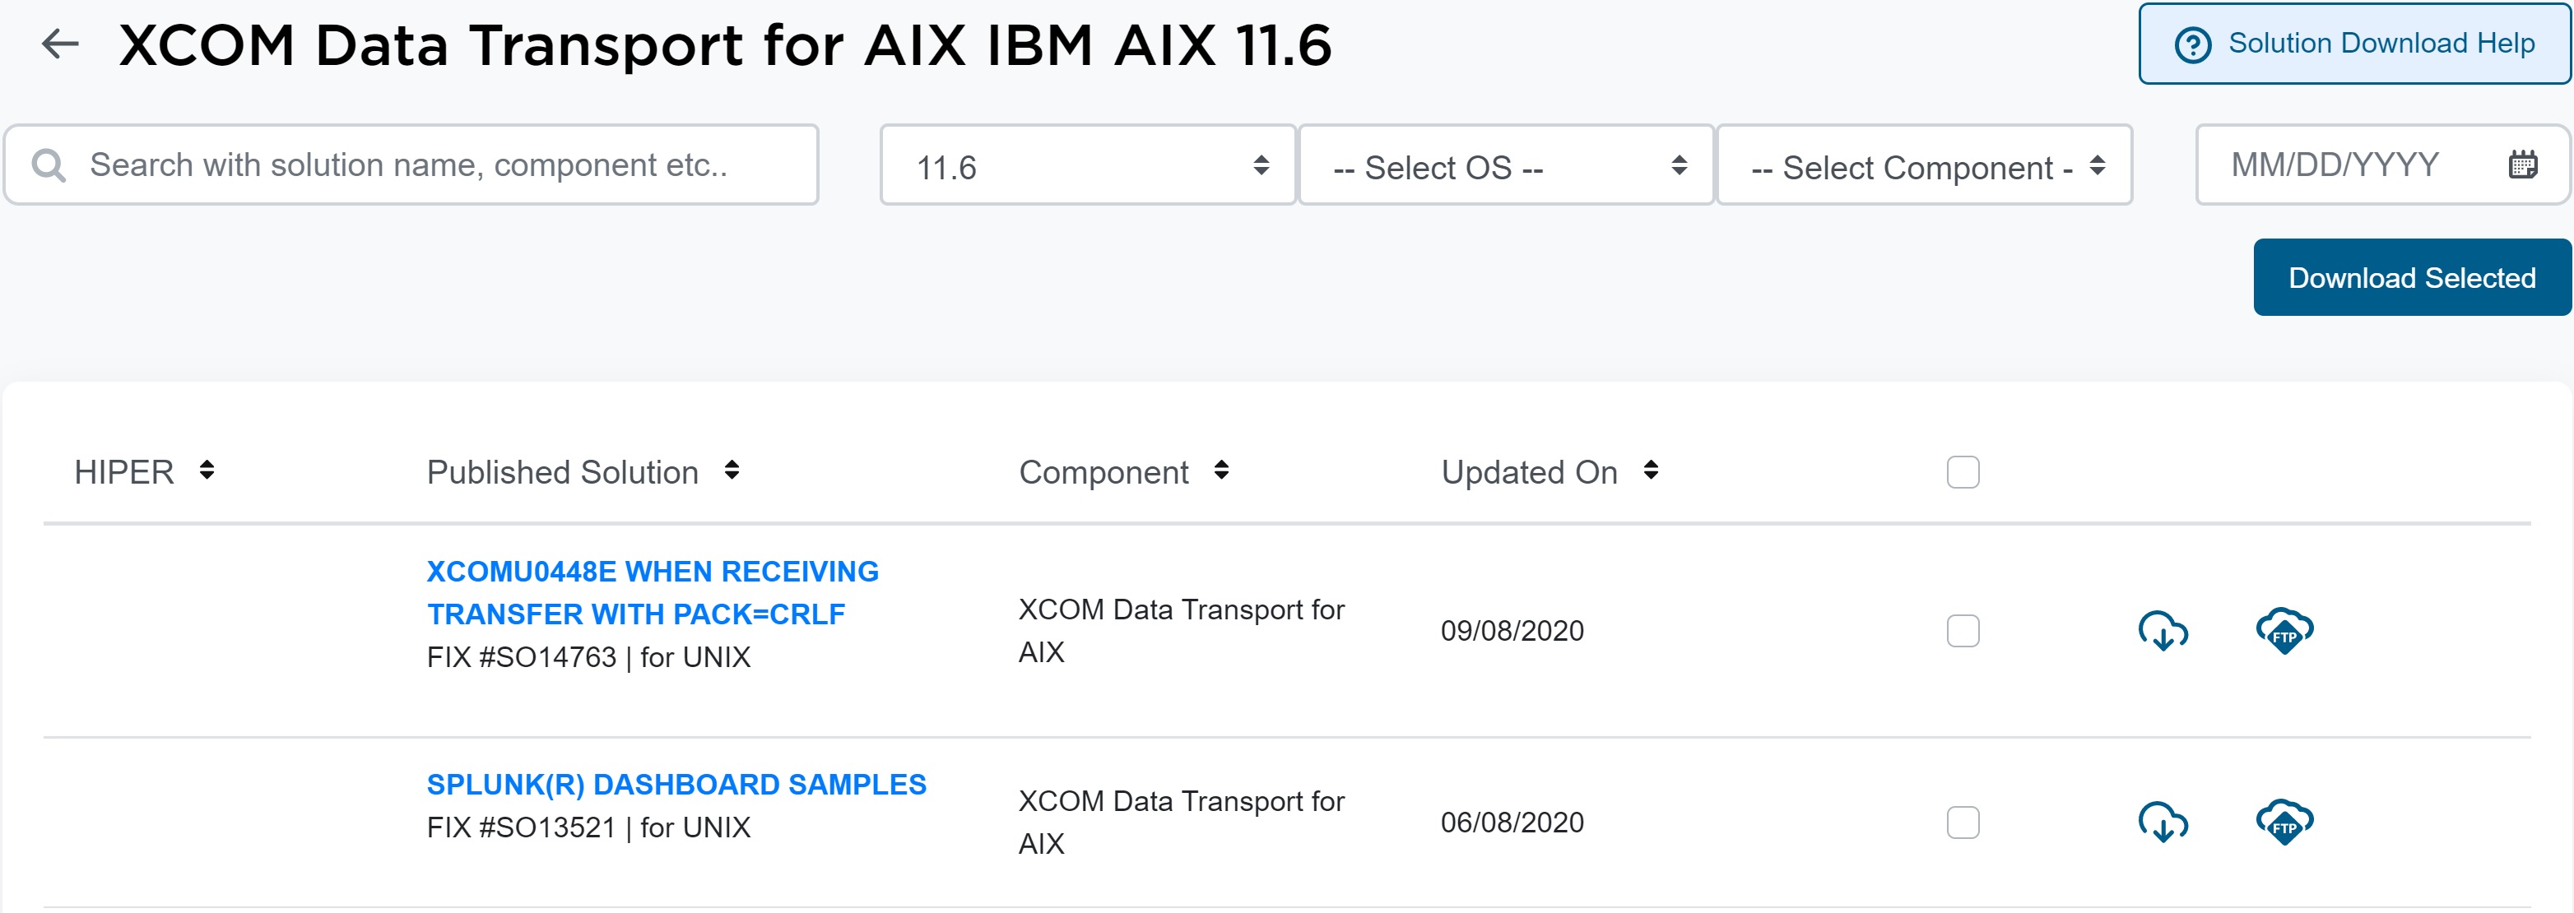The width and height of the screenshot is (2574, 913).
Task: Check the box for the 09/08/2020 solution
Action: [1963, 632]
